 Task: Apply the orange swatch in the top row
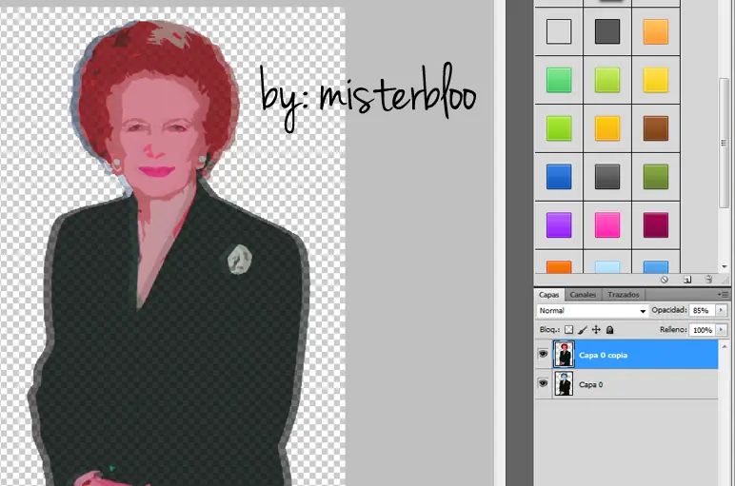coord(656,31)
